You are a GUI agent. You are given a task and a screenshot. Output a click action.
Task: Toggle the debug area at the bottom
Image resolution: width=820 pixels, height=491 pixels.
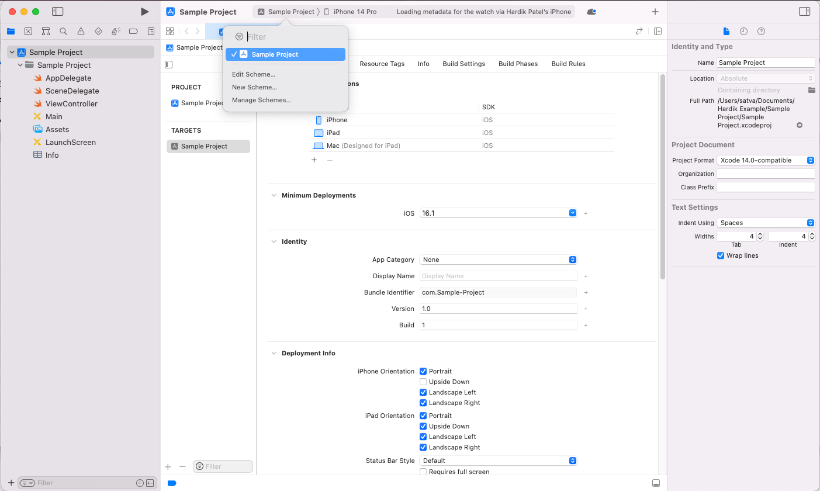(656, 483)
